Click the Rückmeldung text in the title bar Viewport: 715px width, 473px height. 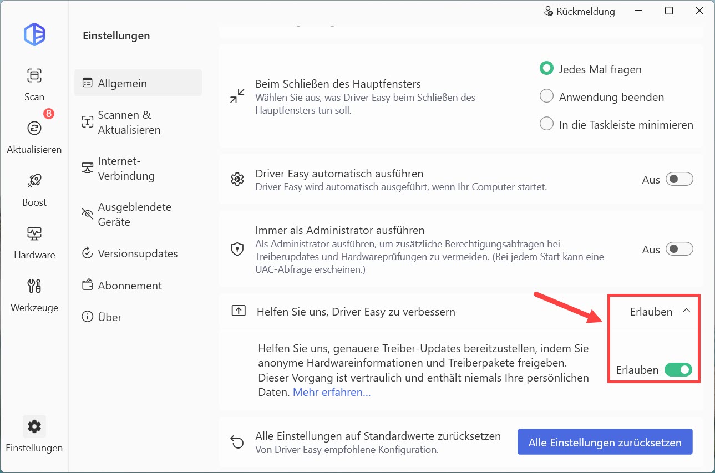[x=586, y=11]
